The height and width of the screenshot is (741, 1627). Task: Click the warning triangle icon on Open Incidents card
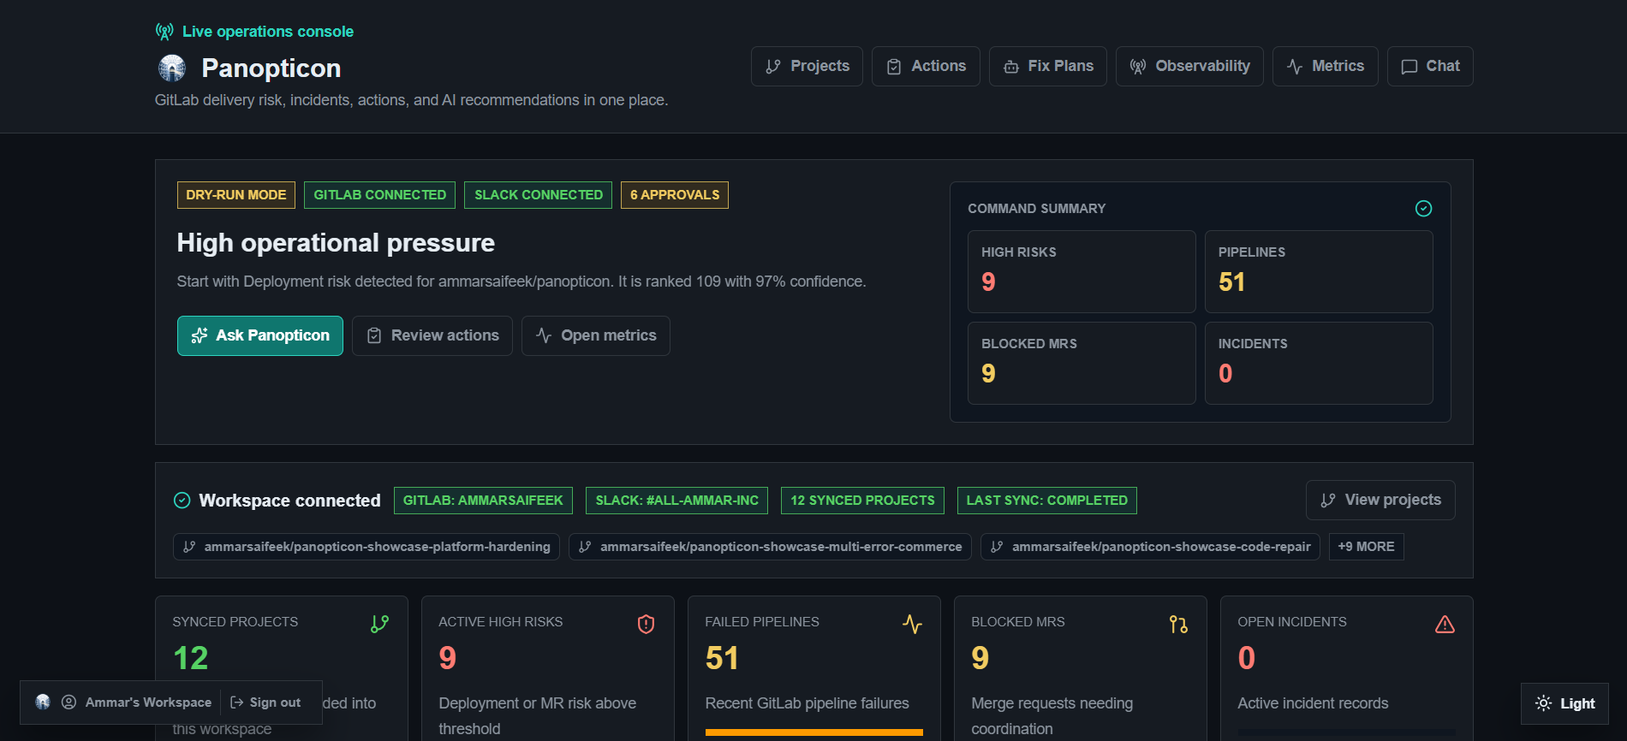point(1445,625)
